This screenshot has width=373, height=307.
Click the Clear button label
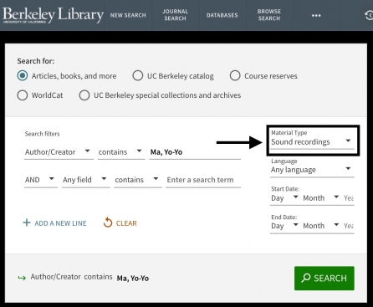coord(126,223)
